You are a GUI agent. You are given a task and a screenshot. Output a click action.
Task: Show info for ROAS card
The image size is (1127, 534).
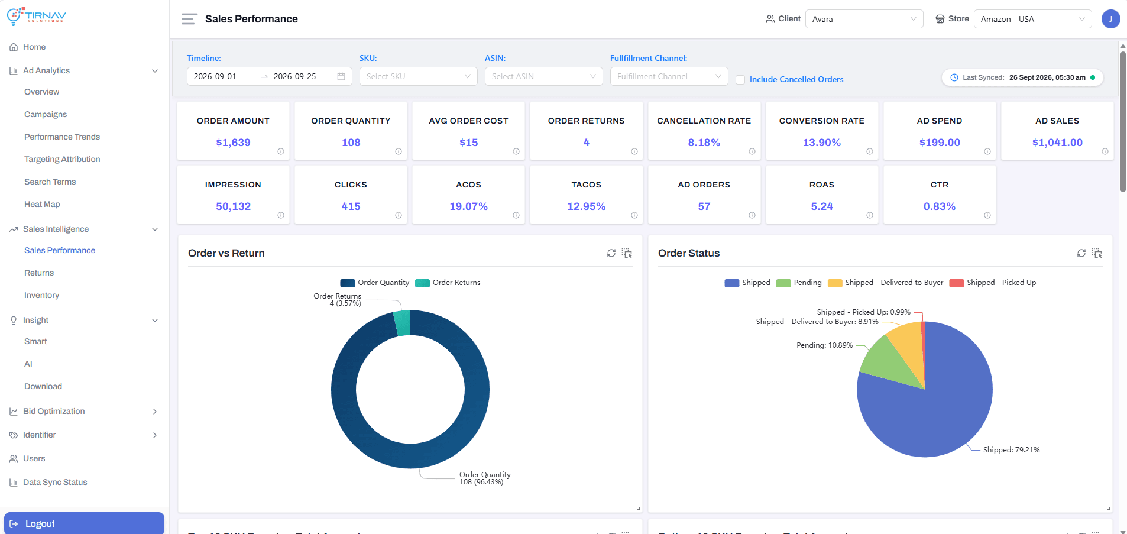870,215
